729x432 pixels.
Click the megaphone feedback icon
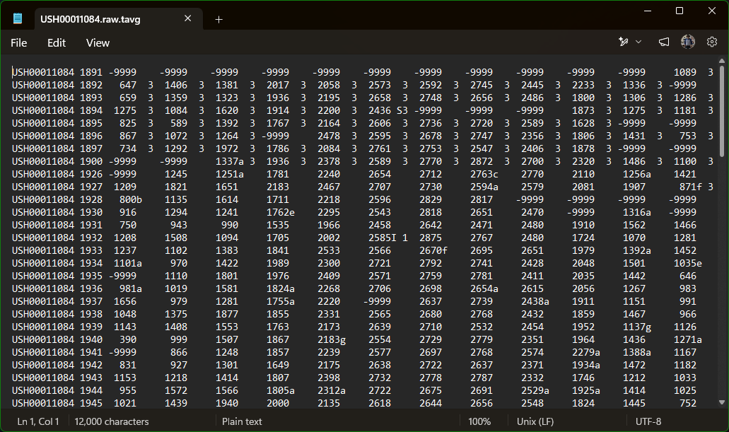664,42
